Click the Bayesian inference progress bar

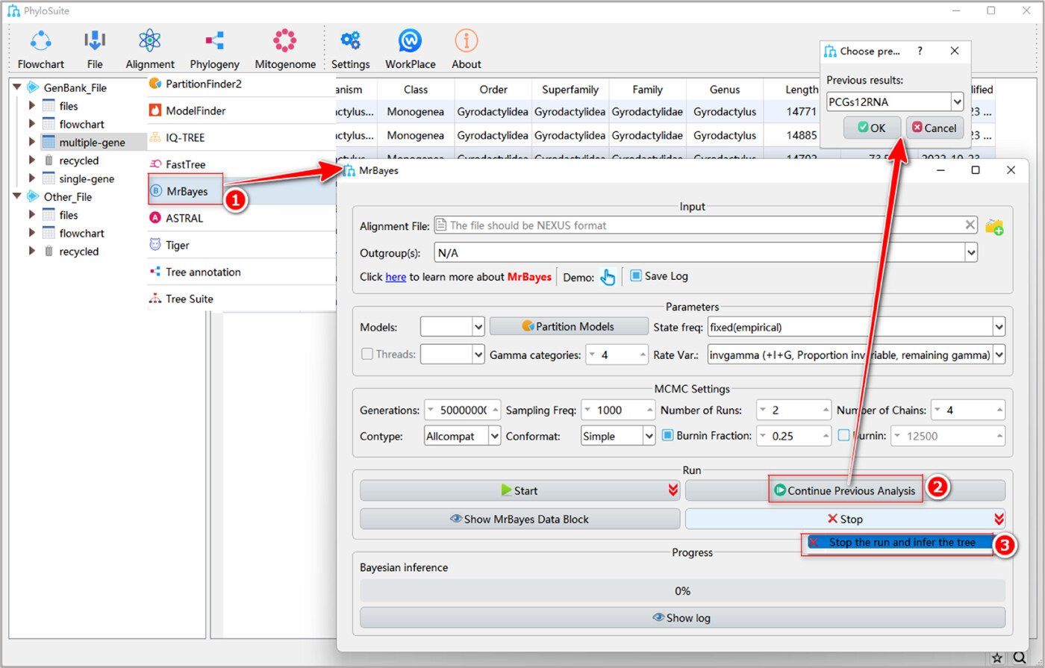[x=682, y=590]
